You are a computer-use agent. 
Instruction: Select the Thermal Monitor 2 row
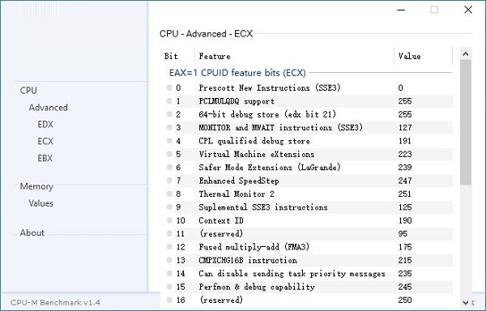click(x=309, y=194)
